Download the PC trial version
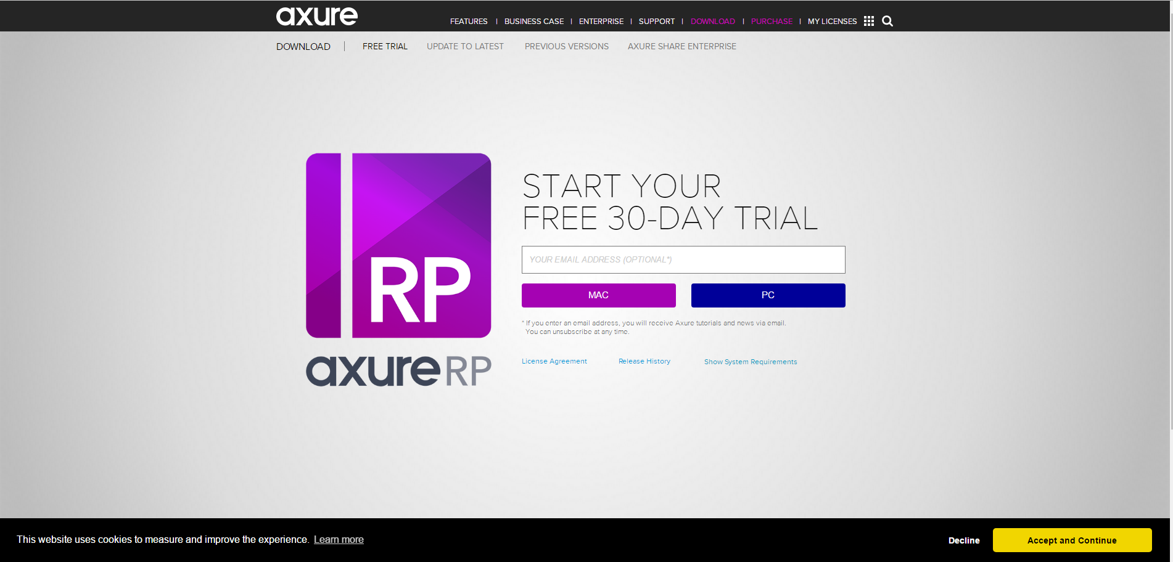The width and height of the screenshot is (1173, 562). (768, 295)
